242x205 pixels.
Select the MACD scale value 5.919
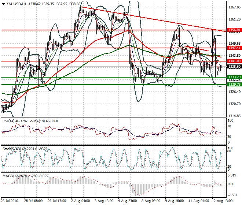point(232,175)
